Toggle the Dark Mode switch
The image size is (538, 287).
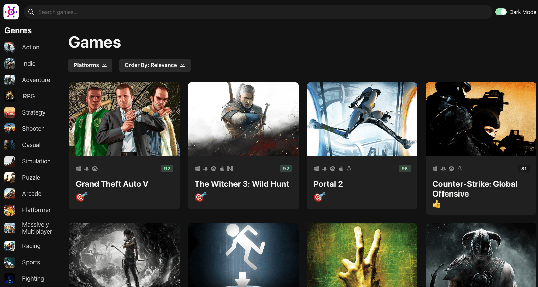(501, 12)
